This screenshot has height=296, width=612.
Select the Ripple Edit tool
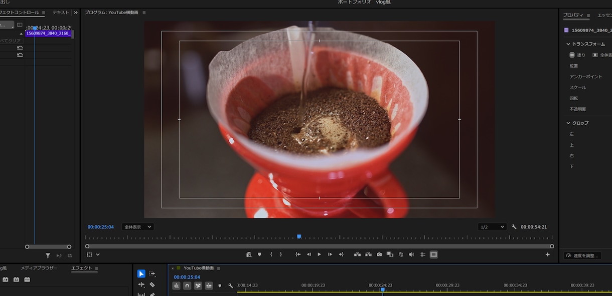[x=141, y=284]
